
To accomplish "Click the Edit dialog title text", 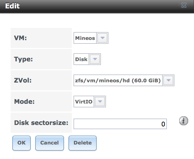I will (x=13, y=6).
